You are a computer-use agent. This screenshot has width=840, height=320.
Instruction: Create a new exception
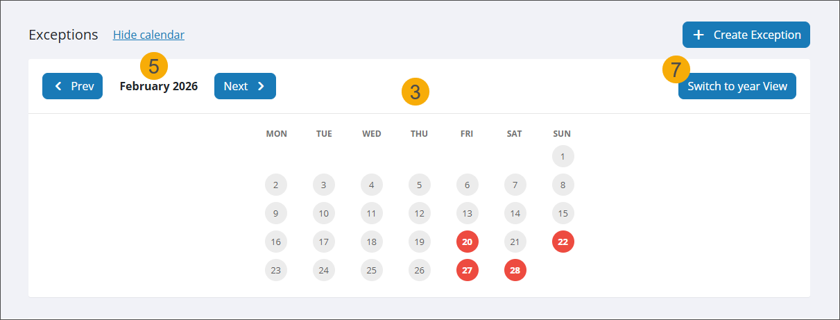point(746,35)
